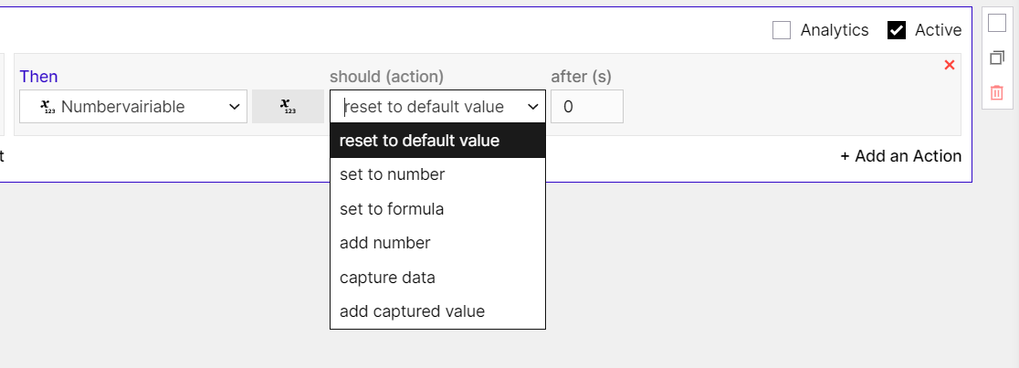
Task: Pick 'set to formula' action
Action: [x=437, y=209]
